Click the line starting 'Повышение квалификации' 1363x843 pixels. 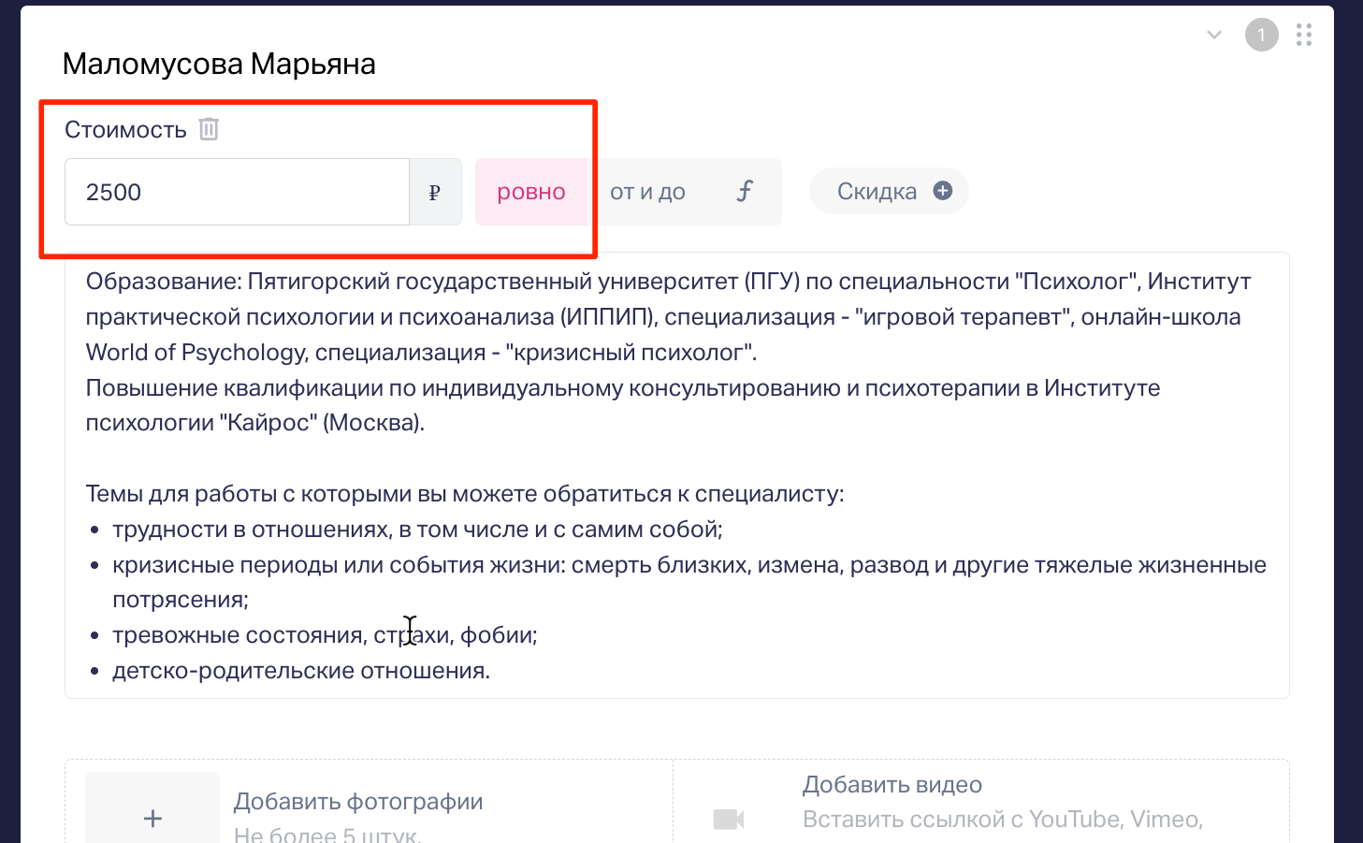623,388
